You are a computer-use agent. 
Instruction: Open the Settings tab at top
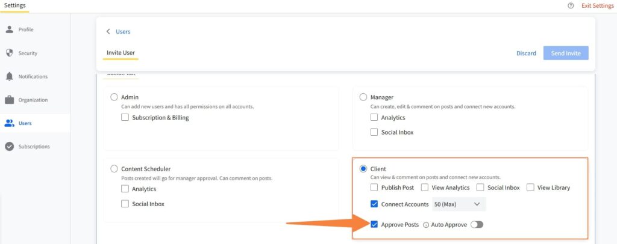pyautogui.click(x=14, y=5)
